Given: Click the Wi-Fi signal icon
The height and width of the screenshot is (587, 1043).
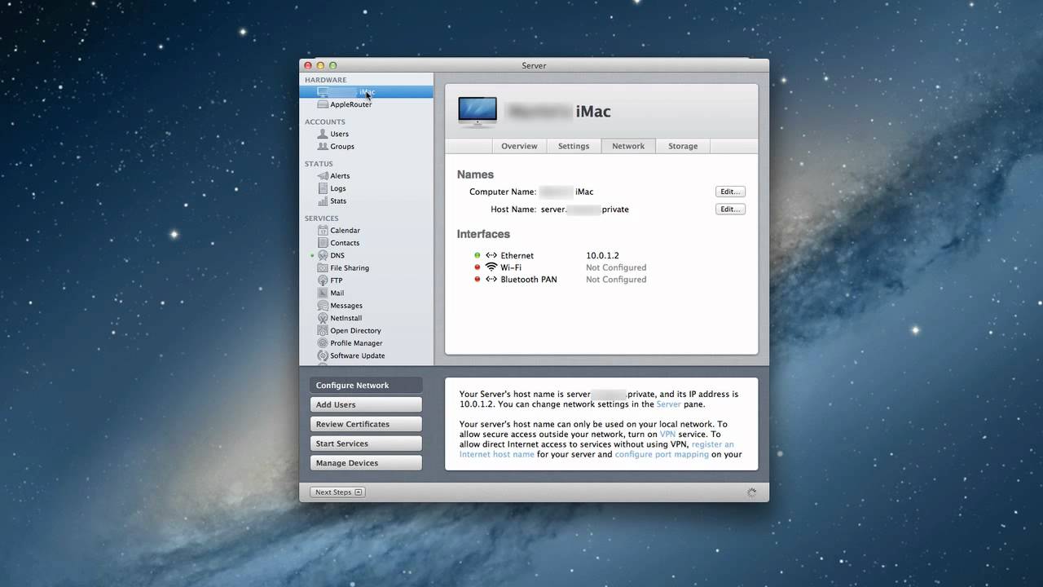Looking at the screenshot, I should point(491,267).
